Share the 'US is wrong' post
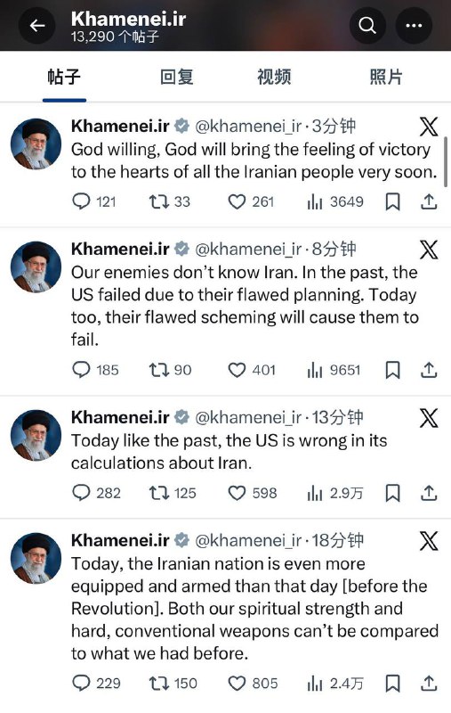The height and width of the screenshot is (713, 451). point(429,493)
